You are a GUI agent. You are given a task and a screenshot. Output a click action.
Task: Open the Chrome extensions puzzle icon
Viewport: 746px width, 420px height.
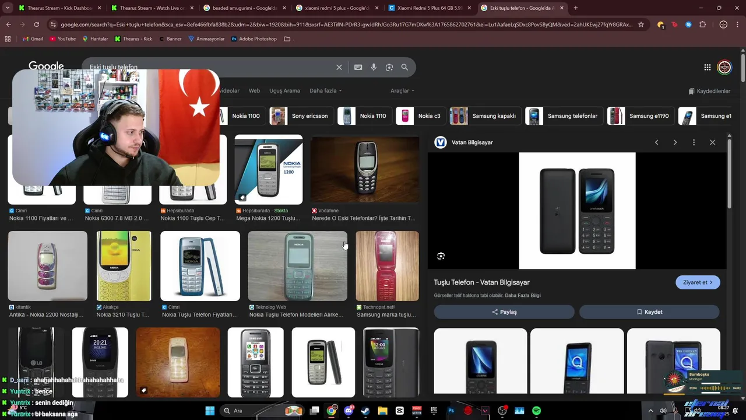pos(702,24)
